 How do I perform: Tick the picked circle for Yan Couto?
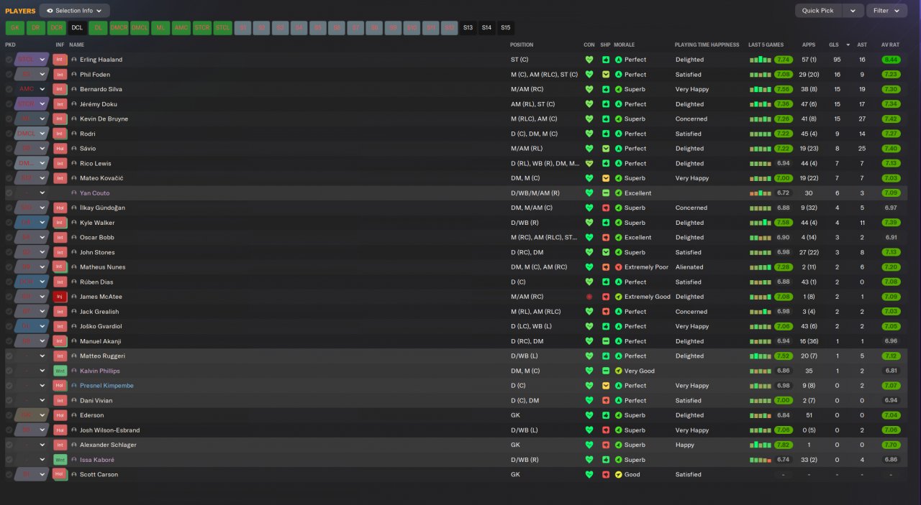click(x=9, y=193)
